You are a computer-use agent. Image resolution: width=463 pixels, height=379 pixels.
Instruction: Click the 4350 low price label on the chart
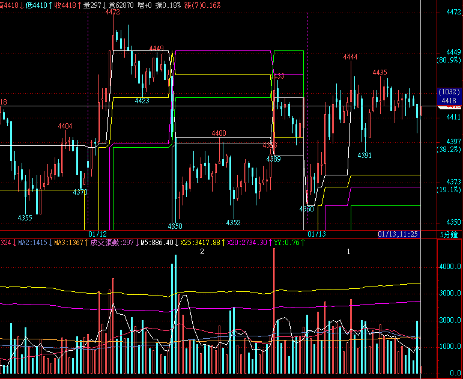(175, 226)
